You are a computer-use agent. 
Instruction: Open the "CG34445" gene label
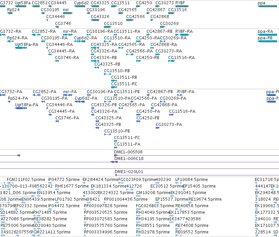57,3
